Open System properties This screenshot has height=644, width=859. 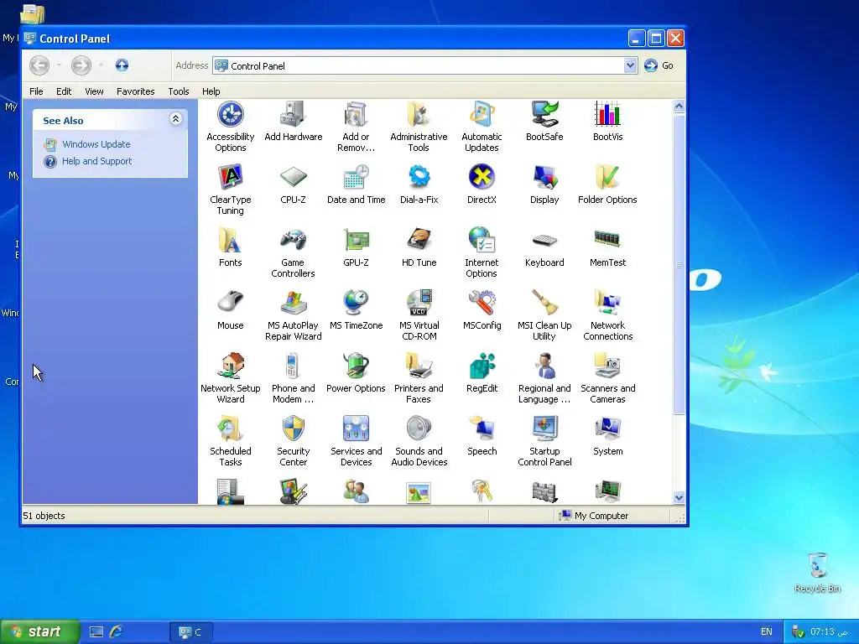point(607,436)
